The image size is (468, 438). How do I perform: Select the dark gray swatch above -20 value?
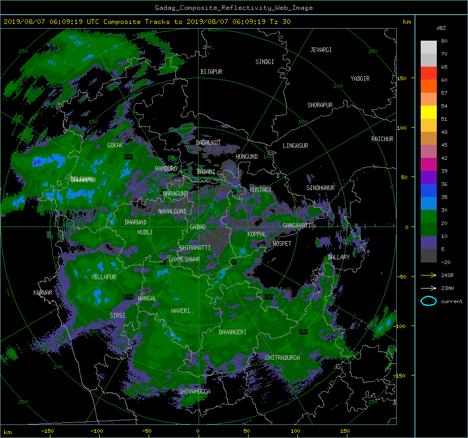pos(428,256)
